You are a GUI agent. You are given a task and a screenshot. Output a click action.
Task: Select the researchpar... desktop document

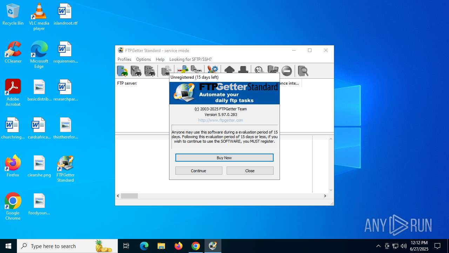[x=66, y=91]
